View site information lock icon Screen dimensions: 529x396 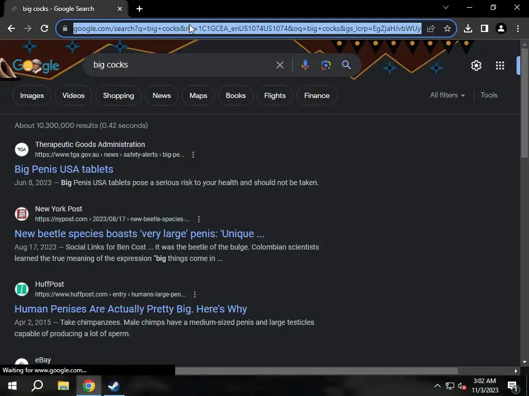click(x=65, y=29)
